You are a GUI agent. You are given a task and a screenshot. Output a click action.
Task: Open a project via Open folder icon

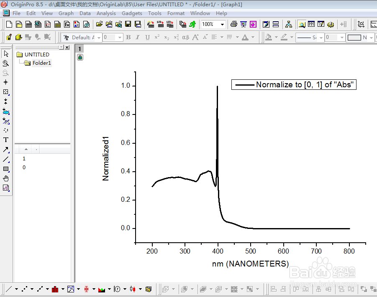99,24
